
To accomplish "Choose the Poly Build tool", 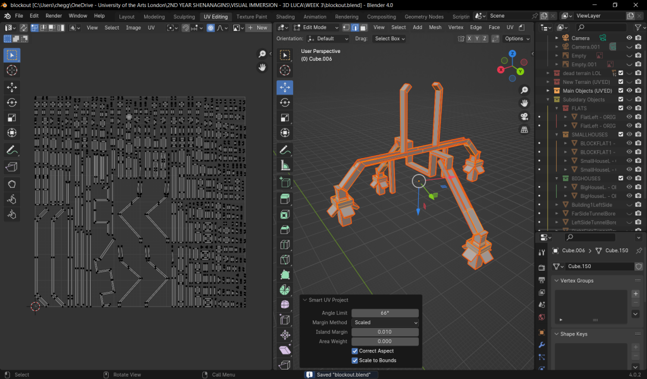I will click(285, 275).
